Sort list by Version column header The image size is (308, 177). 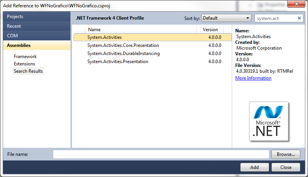point(210,29)
